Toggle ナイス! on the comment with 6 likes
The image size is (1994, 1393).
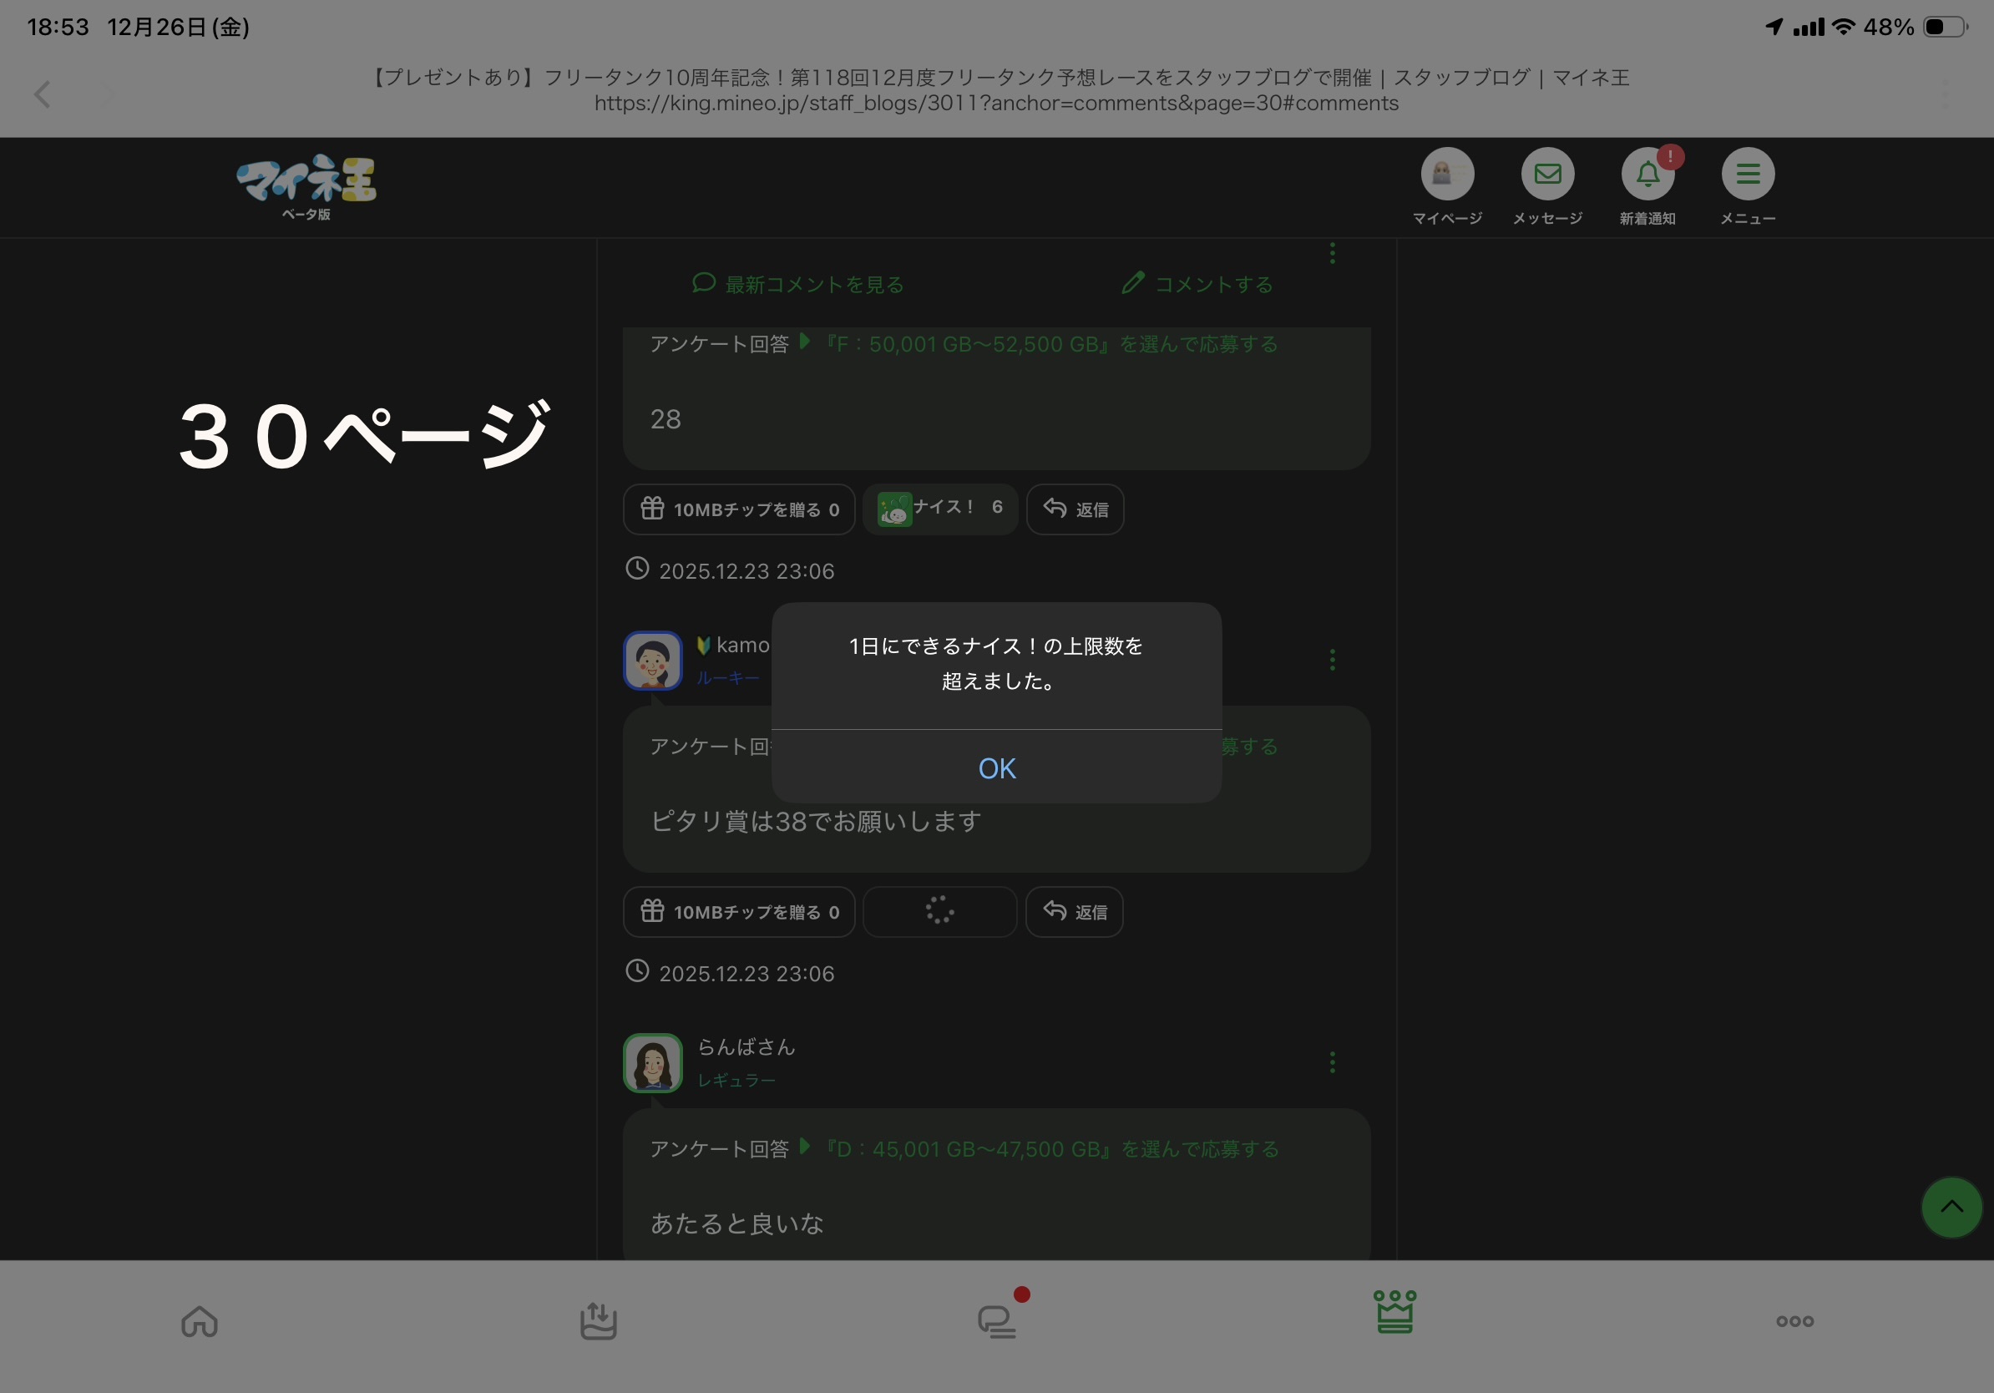coord(939,509)
